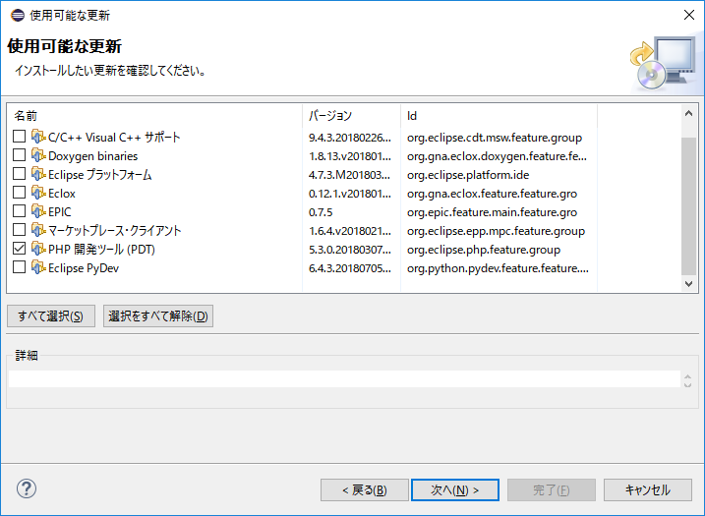
Task: Click the 完了(F) button
Action: click(552, 489)
